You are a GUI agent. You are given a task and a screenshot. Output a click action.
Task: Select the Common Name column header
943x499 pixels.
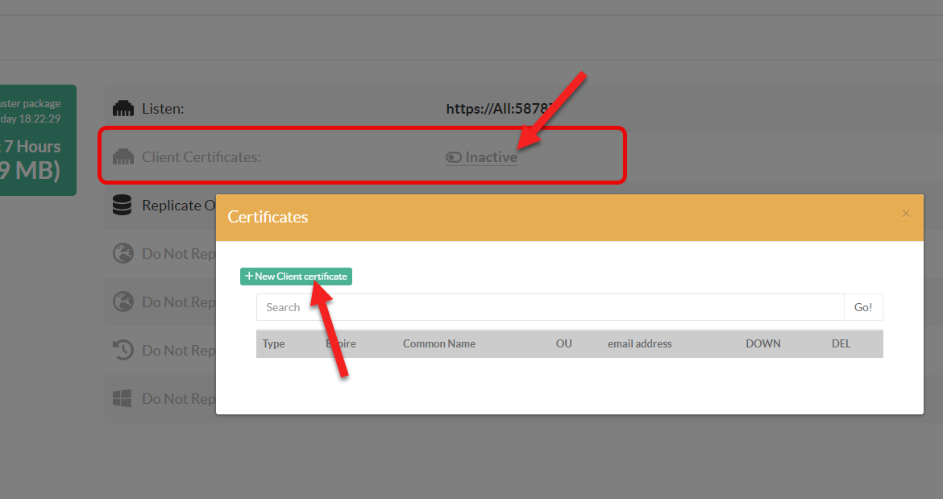point(439,343)
